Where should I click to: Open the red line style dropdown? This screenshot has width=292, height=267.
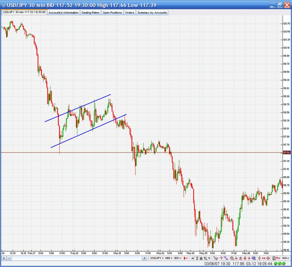point(278,258)
